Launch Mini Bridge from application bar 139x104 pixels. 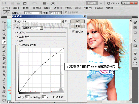(18, 3)
